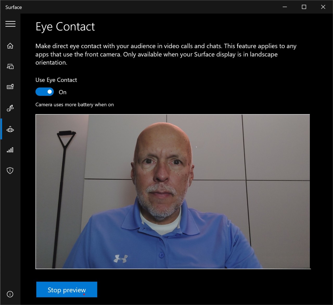Click the 'Eye Contact' page heading
This screenshot has height=305, width=333.
(x=65, y=26)
